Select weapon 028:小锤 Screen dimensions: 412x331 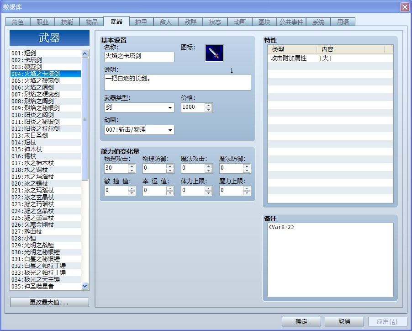click(x=46, y=239)
